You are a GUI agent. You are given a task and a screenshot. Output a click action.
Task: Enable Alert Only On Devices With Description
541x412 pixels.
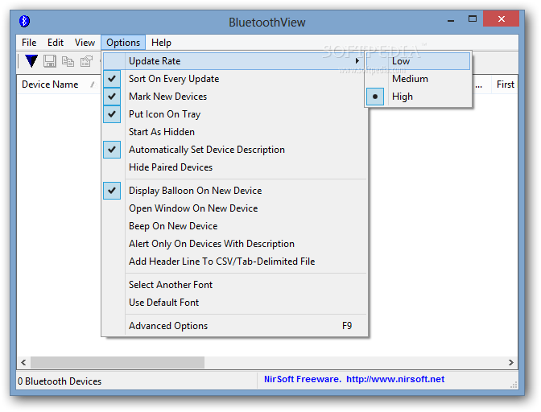[x=234, y=244]
